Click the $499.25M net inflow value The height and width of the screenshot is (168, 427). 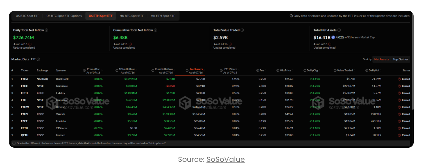130,79
